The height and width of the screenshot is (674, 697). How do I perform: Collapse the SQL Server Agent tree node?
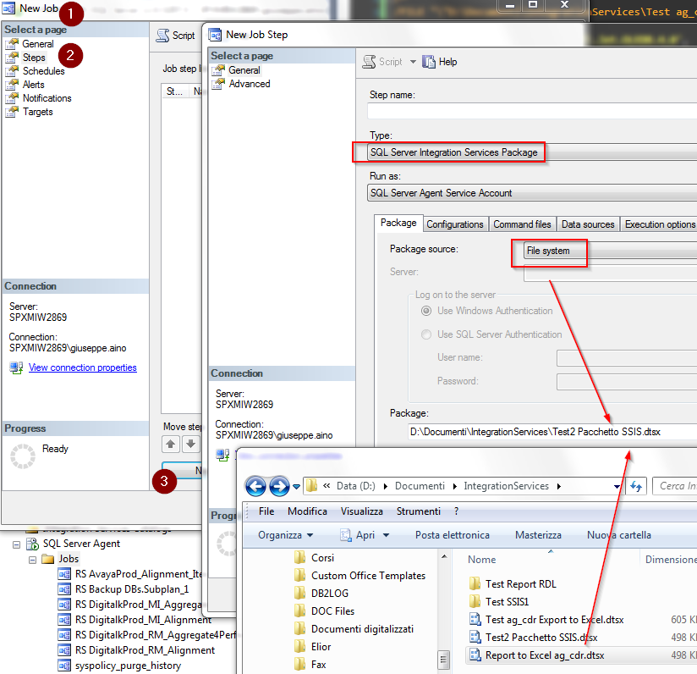pos(16,543)
